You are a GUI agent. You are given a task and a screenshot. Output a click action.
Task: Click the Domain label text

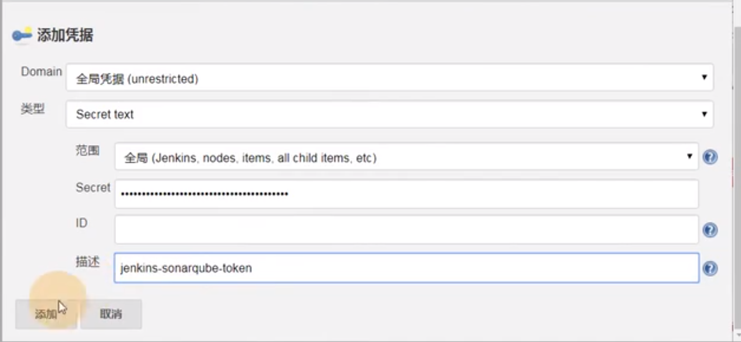pyautogui.click(x=41, y=71)
